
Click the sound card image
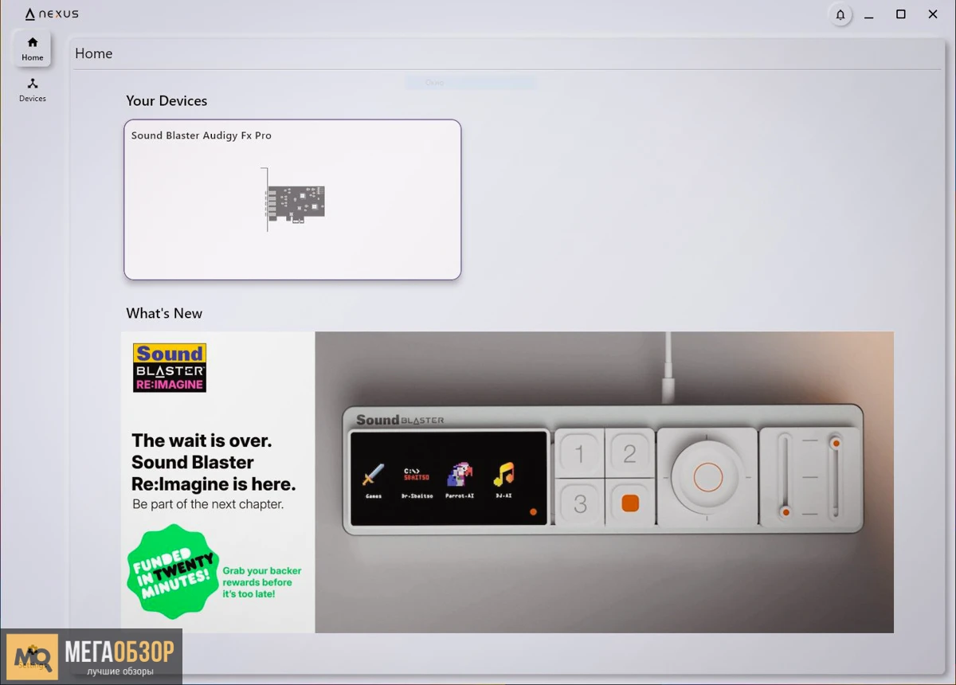[293, 200]
